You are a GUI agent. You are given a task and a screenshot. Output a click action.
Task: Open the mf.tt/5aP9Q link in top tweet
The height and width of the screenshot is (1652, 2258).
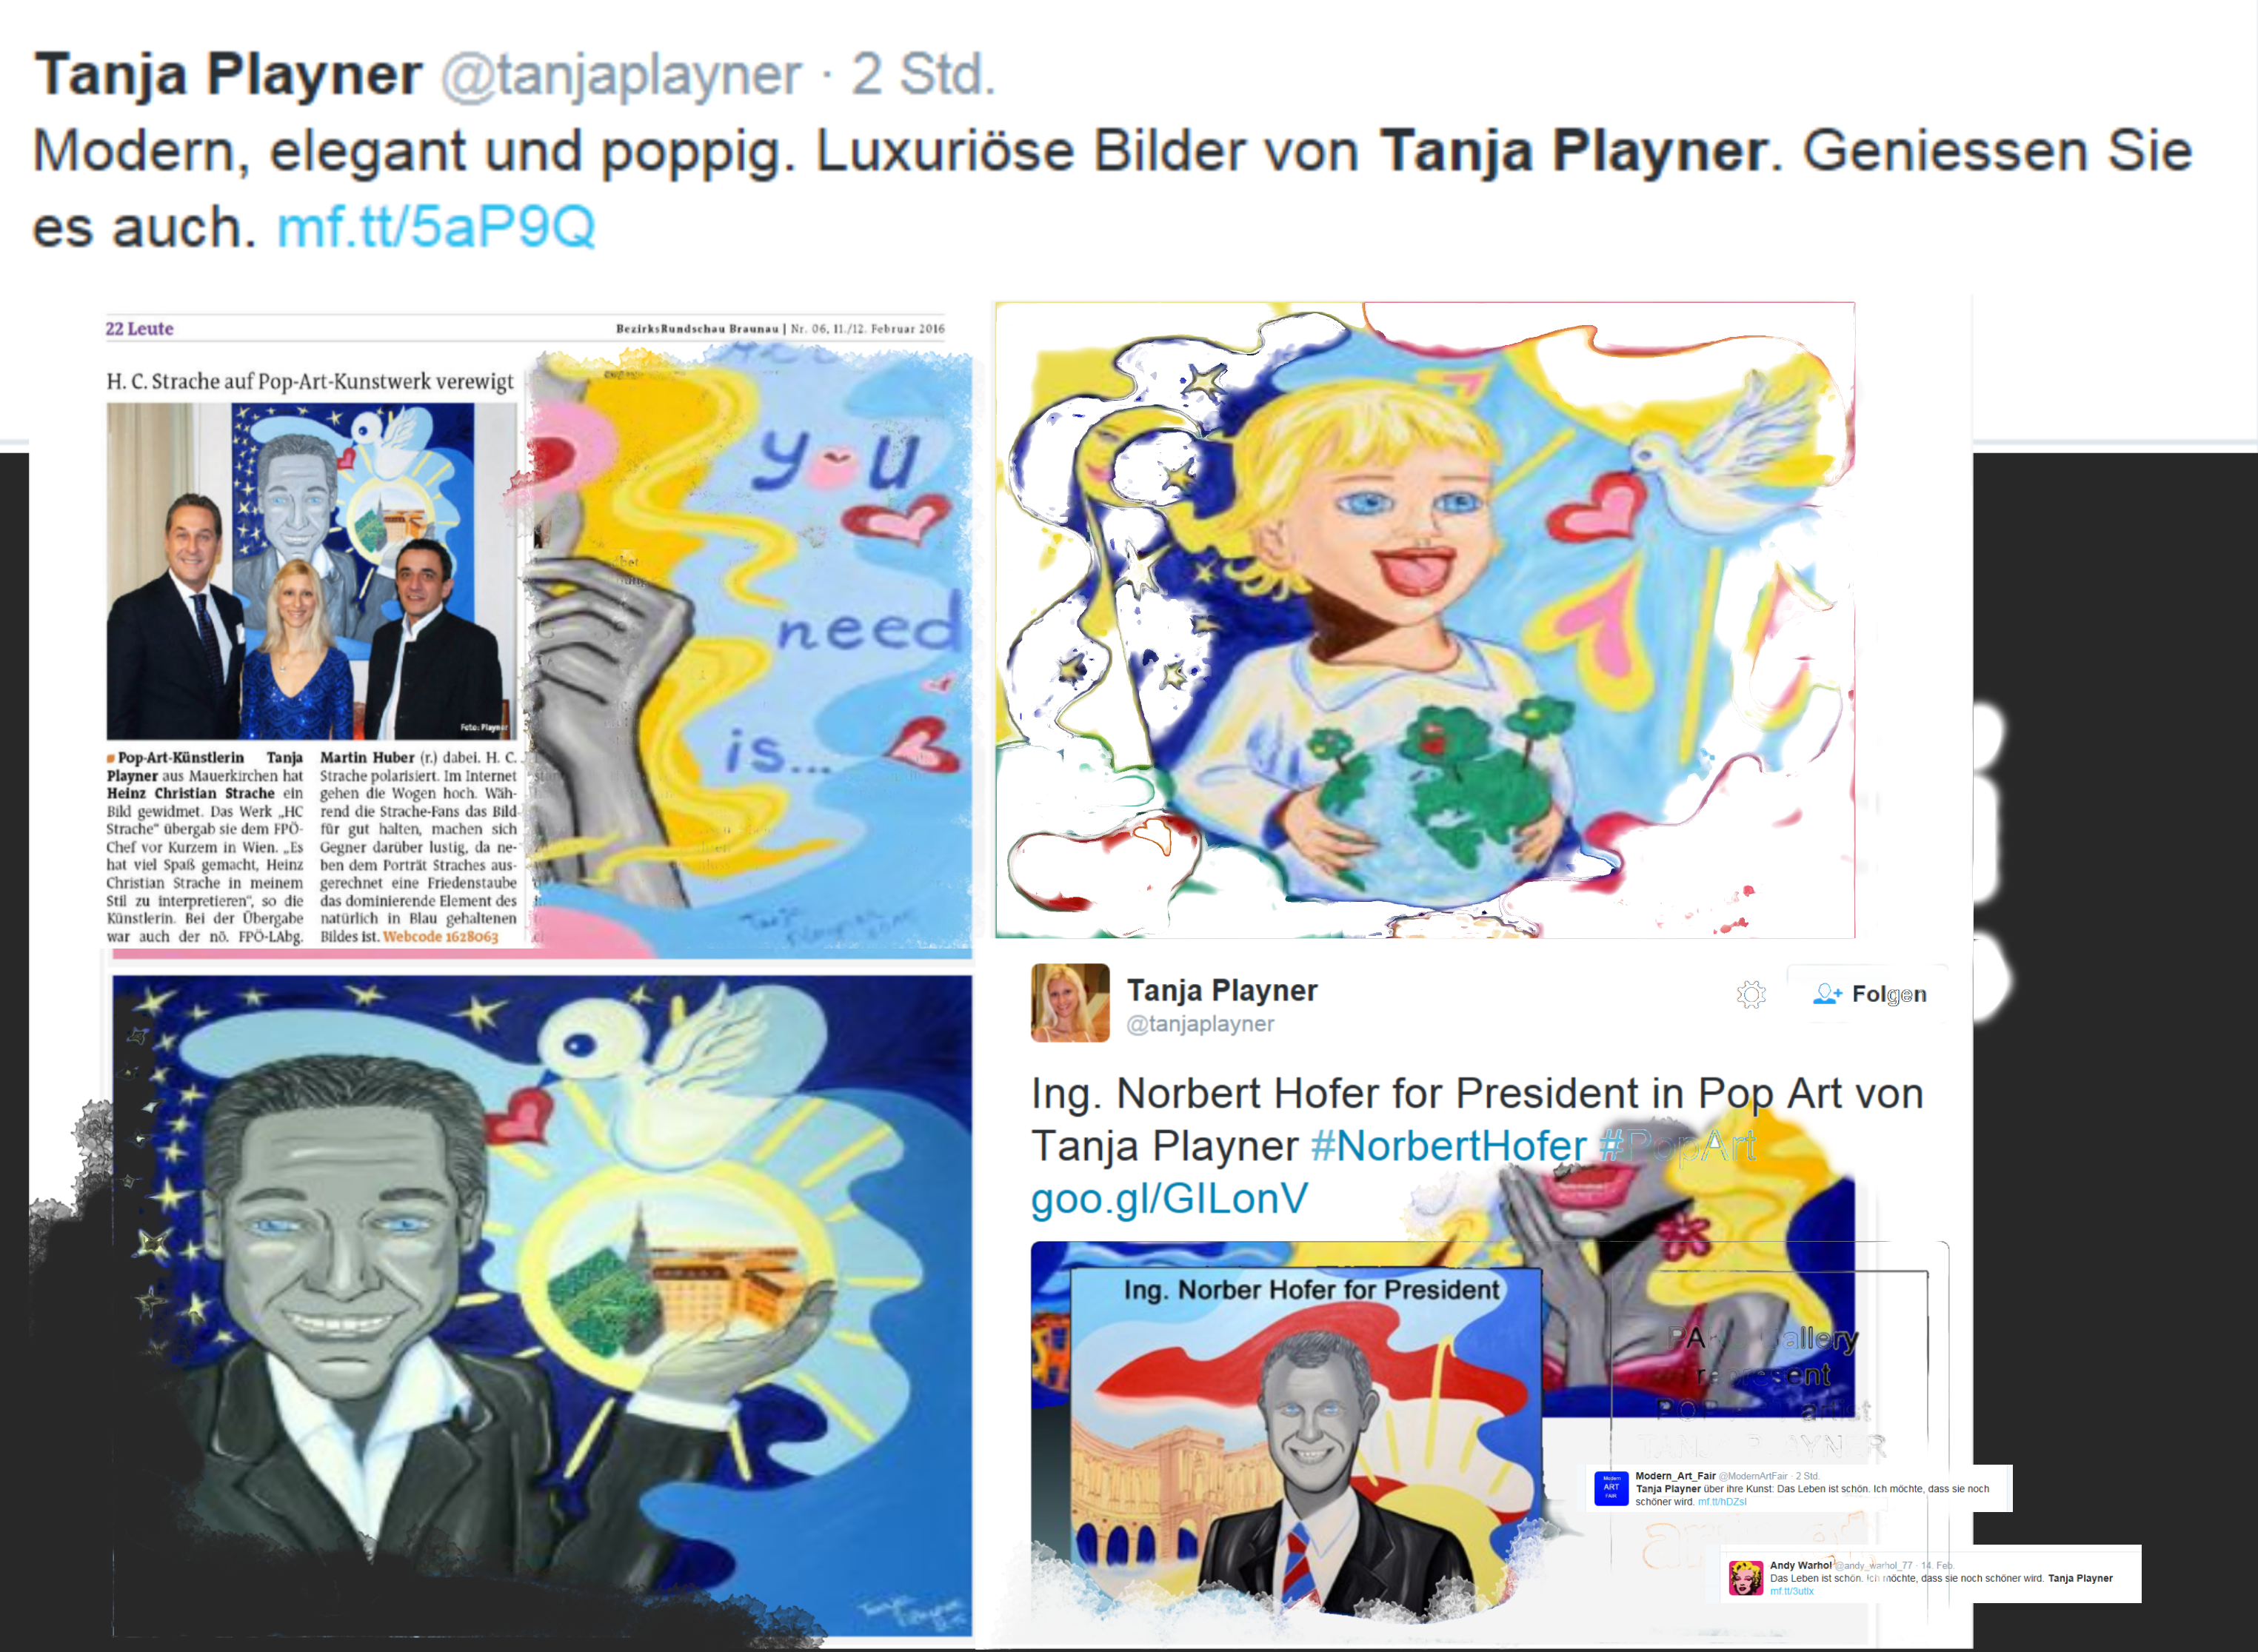click(436, 227)
